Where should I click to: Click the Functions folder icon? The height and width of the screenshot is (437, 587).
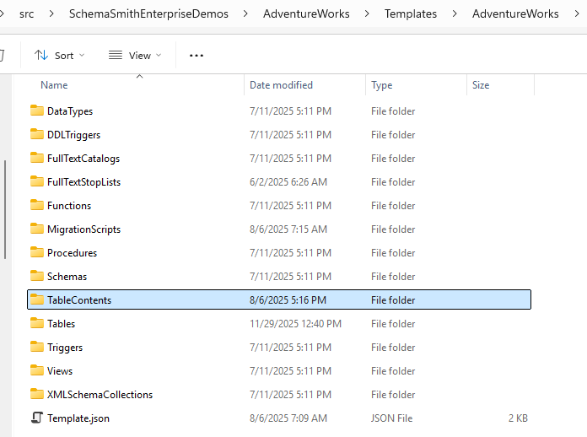coord(37,205)
